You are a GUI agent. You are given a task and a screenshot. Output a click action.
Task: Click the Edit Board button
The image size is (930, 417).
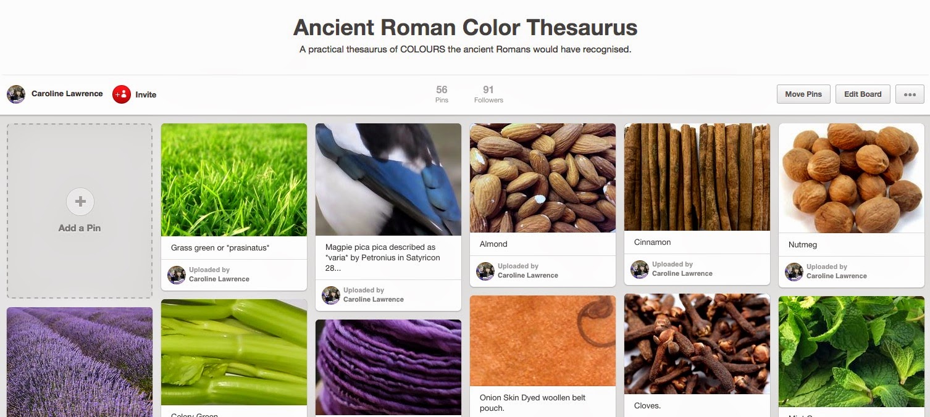[863, 94]
